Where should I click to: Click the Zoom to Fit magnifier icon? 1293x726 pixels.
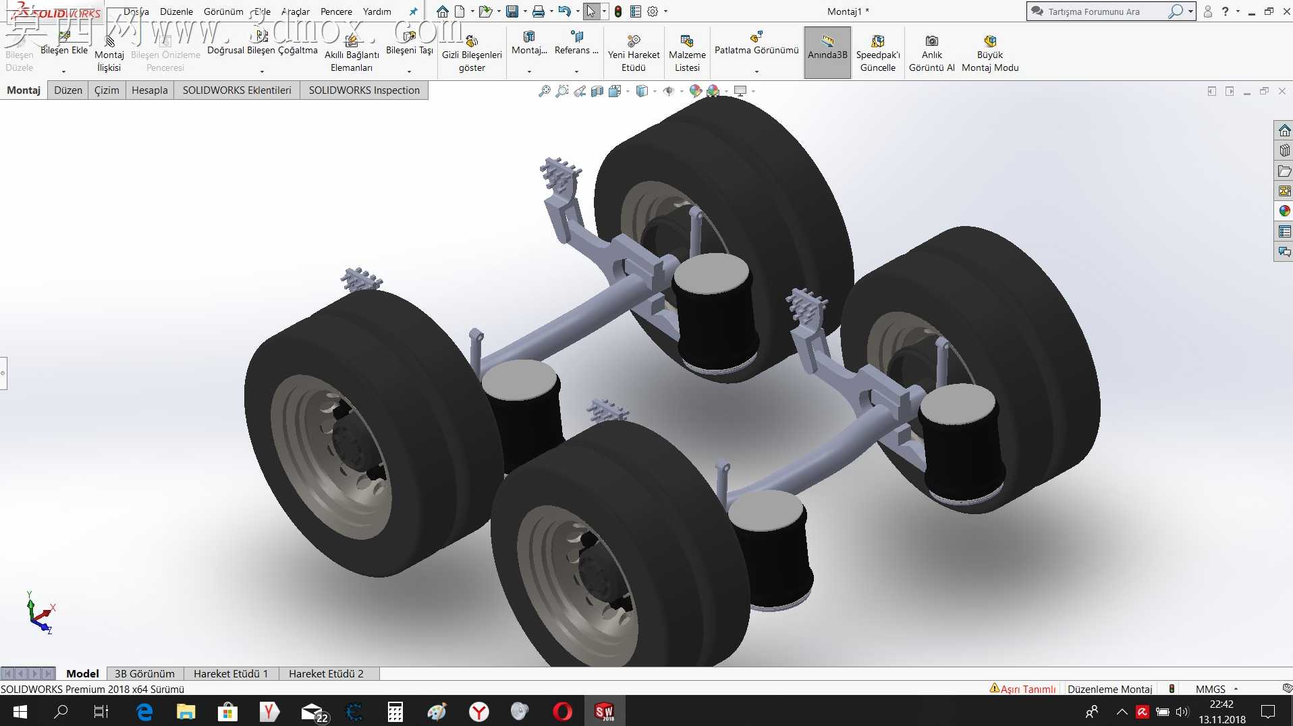tap(544, 91)
